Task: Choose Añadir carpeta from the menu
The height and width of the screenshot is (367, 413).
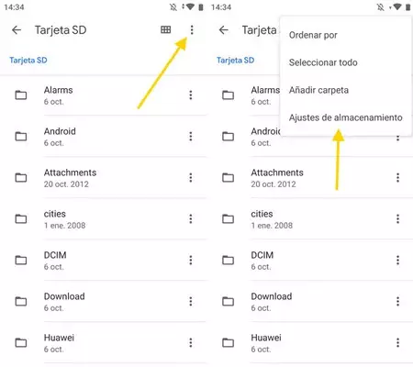Action: pos(318,90)
